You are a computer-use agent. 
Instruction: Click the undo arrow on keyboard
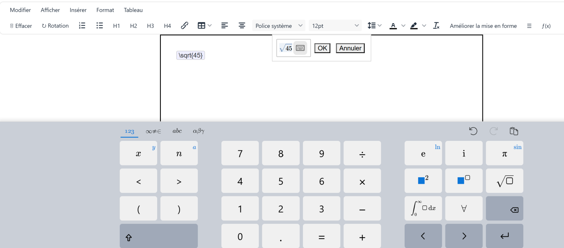click(x=473, y=131)
